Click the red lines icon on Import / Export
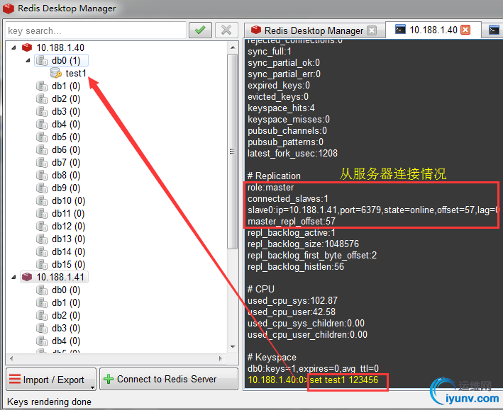This screenshot has width=503, height=410. (x=15, y=380)
